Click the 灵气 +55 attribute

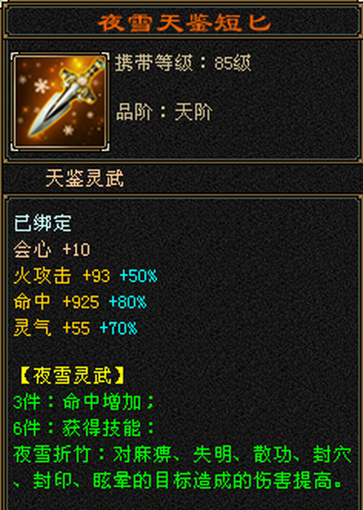tap(52, 328)
